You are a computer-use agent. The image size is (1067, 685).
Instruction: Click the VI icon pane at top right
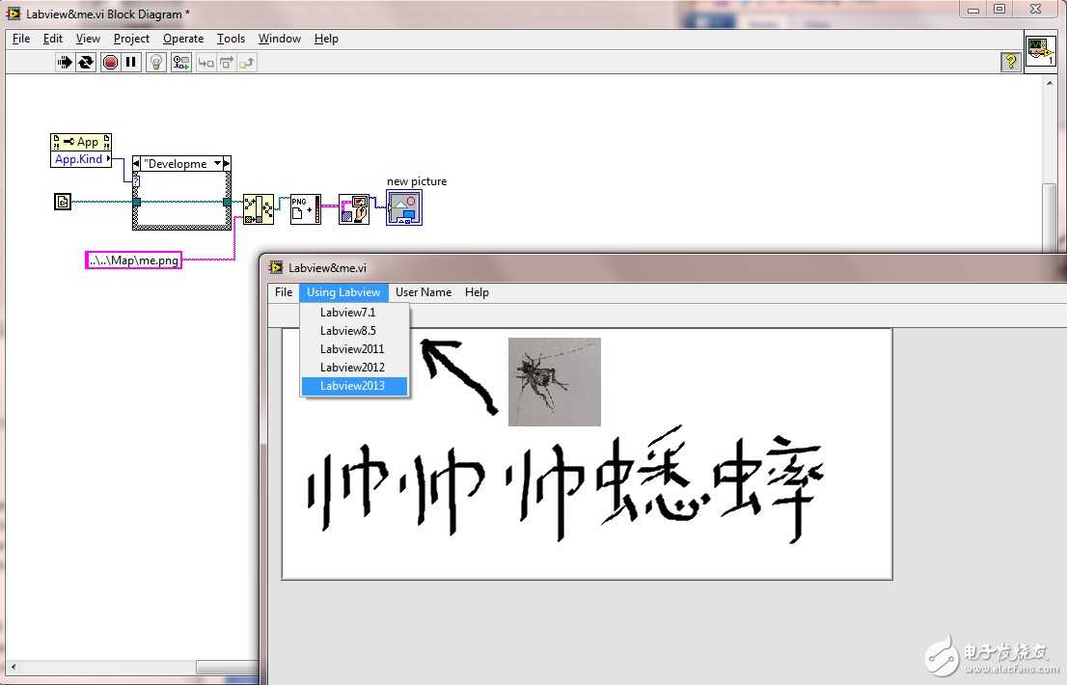click(1040, 52)
